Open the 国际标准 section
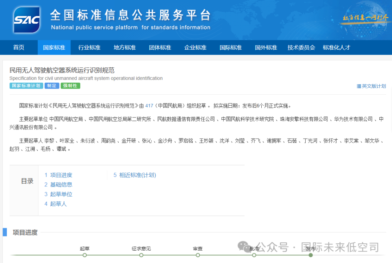Image resolution: width=392 pixels, height=263 pixels. [x=230, y=47]
